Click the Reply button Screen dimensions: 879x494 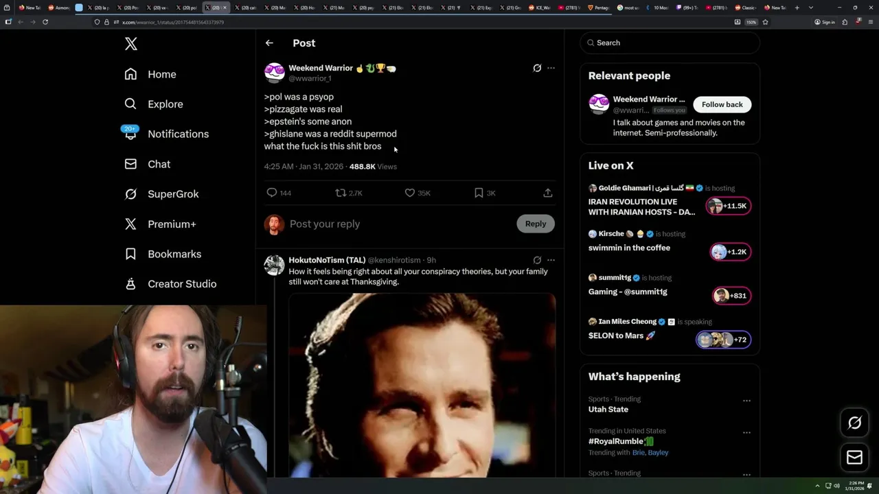click(x=536, y=224)
